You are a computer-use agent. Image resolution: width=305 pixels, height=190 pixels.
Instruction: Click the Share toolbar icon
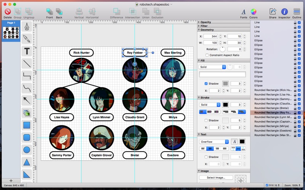(x=273, y=12)
